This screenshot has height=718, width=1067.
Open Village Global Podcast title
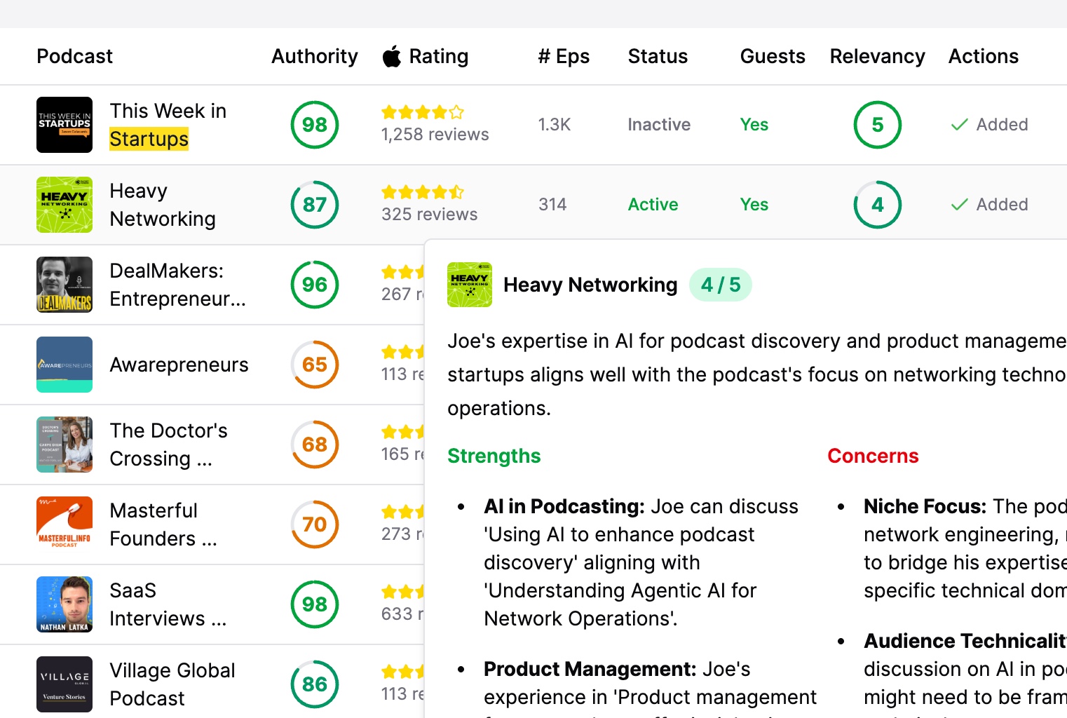[172, 684]
